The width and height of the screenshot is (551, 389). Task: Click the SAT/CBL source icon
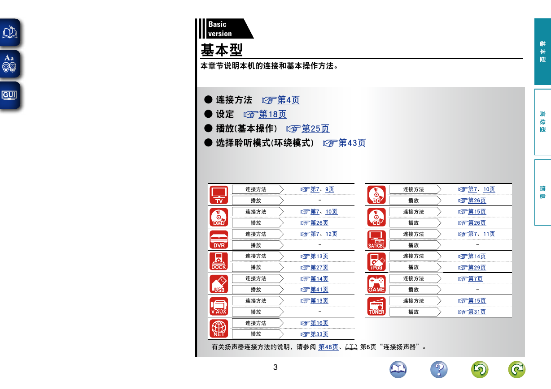coord(376,239)
